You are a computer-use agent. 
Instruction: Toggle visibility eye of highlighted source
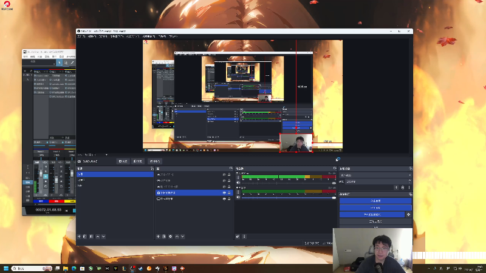[x=224, y=193]
